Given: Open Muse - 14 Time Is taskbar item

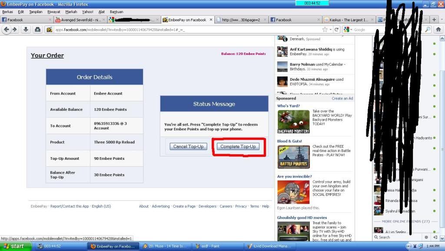Looking at the screenshot, I should 165,246.
